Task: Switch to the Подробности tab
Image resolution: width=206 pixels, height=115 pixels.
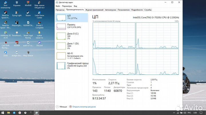Action: click(137, 10)
